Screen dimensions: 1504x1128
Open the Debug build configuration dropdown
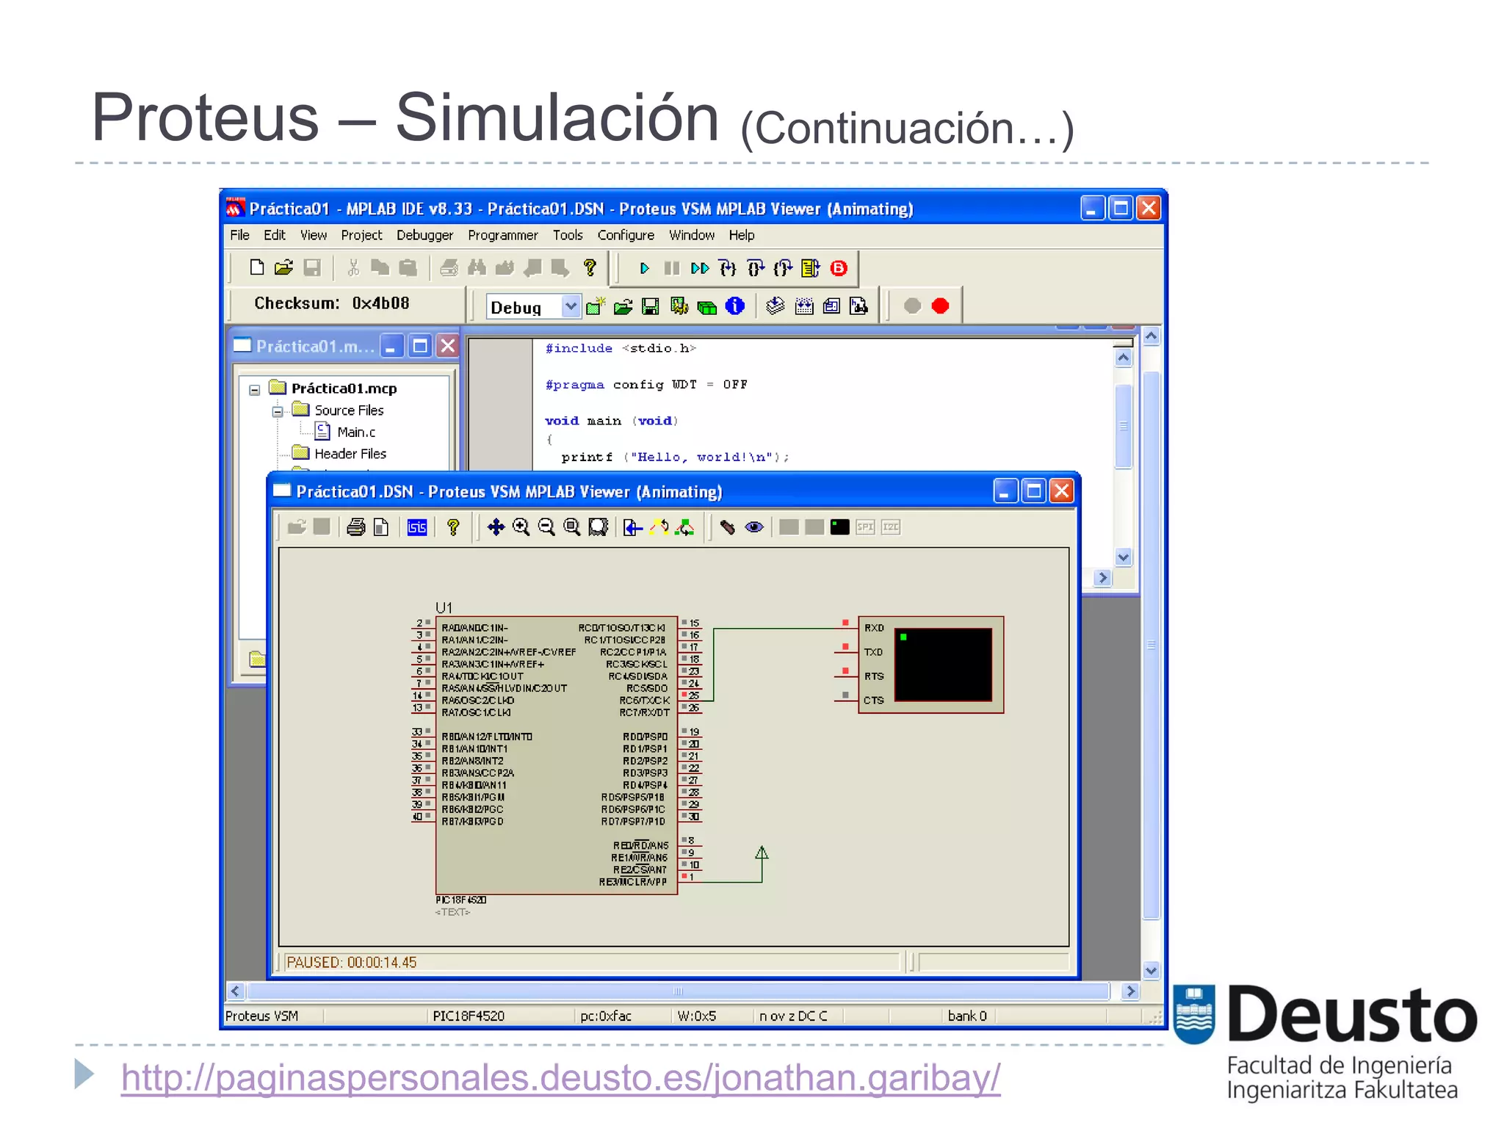coord(571,306)
